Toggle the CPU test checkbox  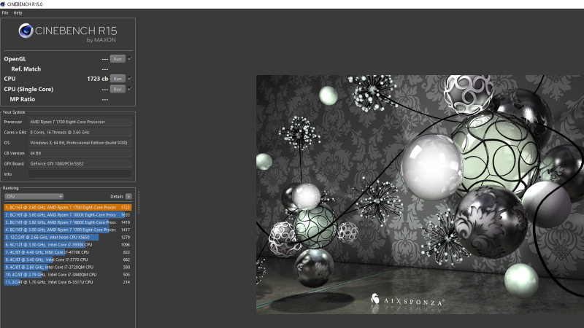pos(130,79)
